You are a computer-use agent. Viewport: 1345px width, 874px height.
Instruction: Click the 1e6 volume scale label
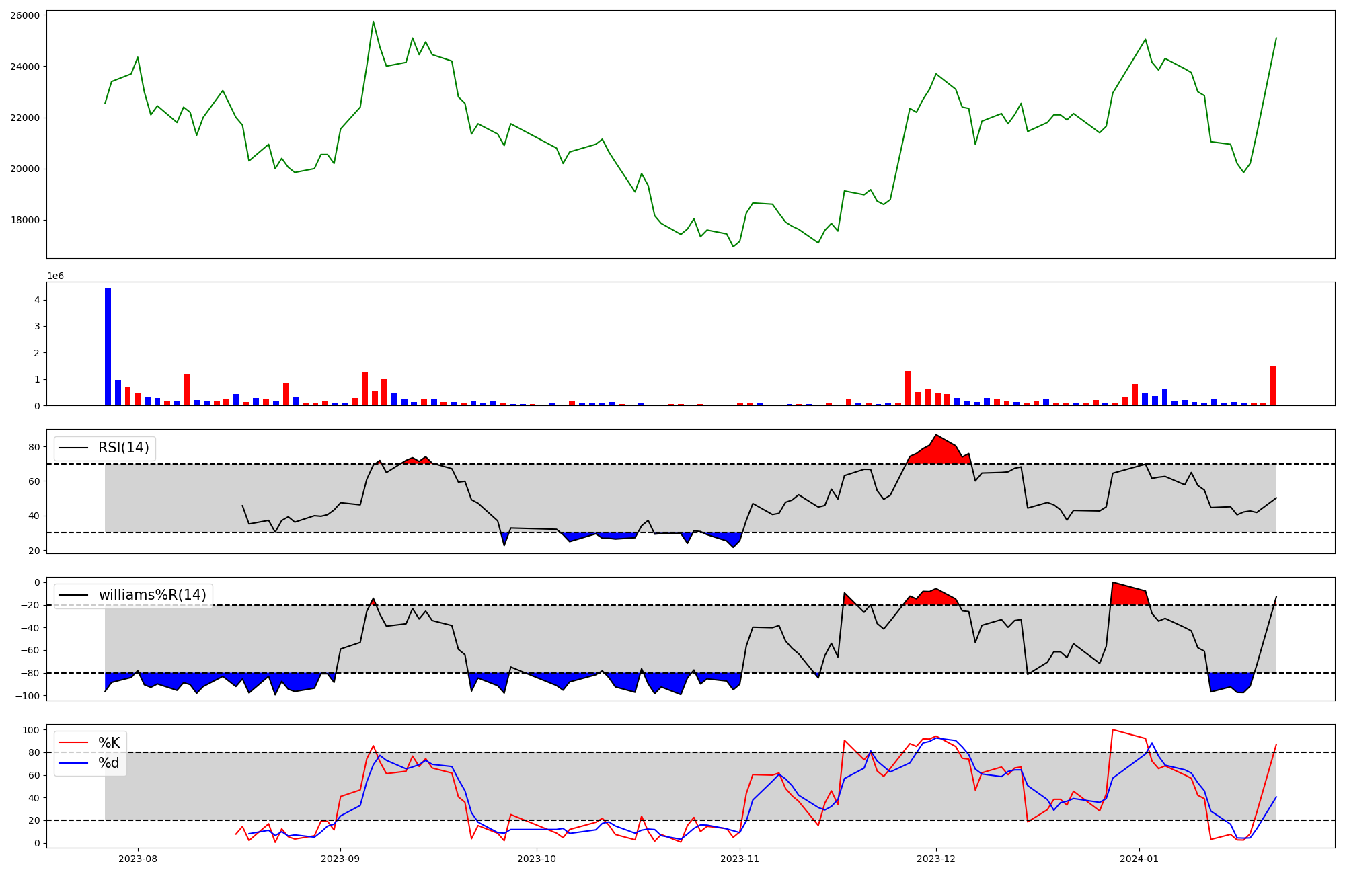(55, 276)
